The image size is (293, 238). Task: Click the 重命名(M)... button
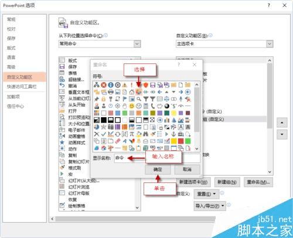tap(258, 182)
